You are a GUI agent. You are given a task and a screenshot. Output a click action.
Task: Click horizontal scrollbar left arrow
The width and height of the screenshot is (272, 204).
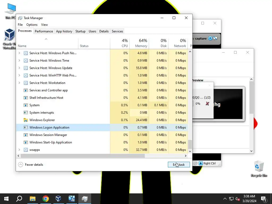[x=18, y=156]
